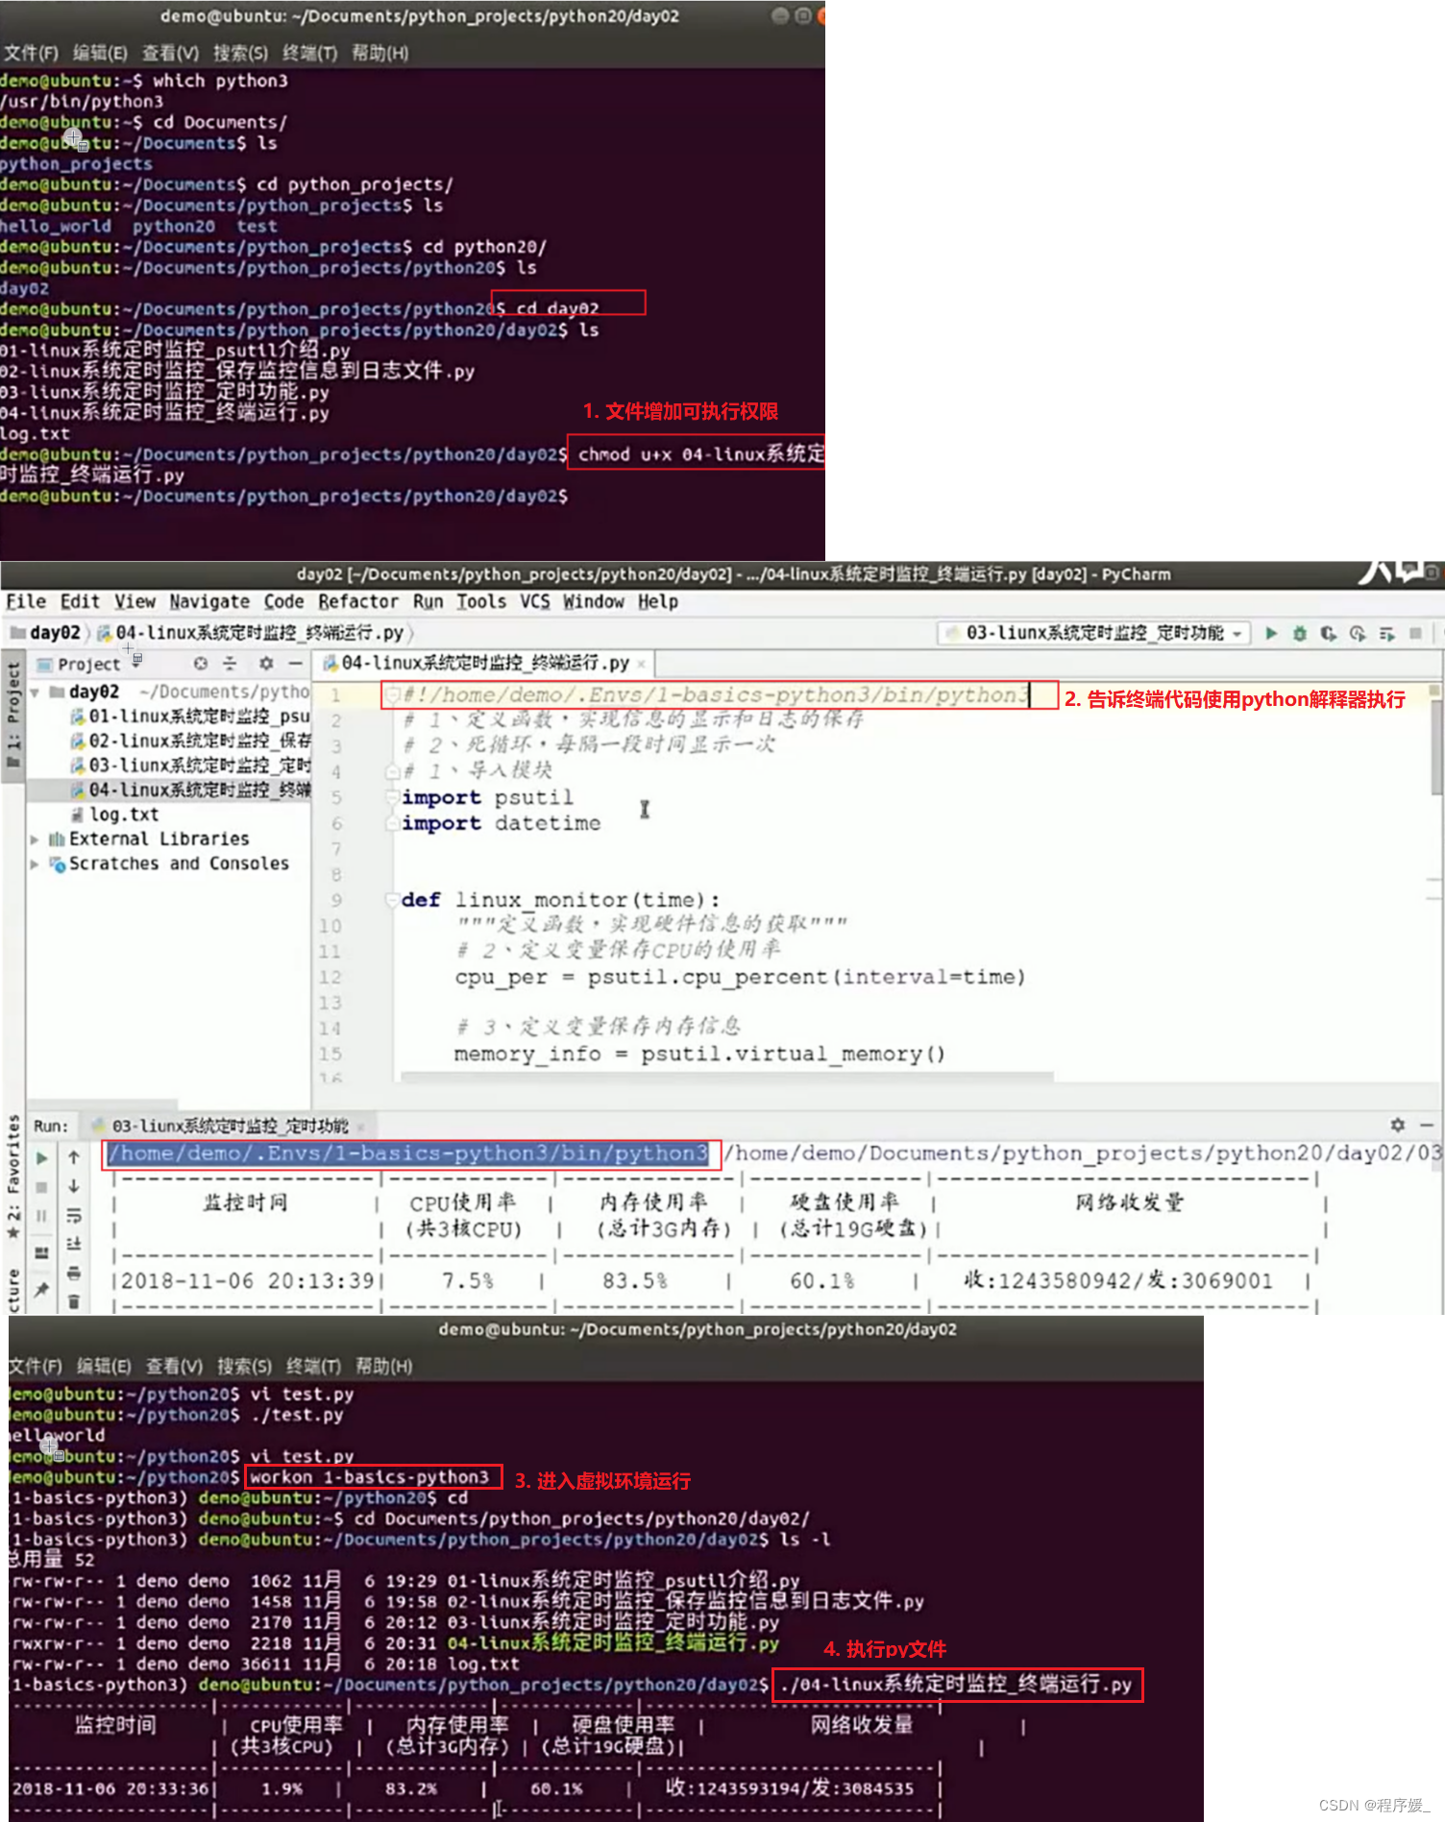Image resolution: width=1445 pixels, height=1822 pixels.
Task: Click the editor vertical scrollbar
Action: click(1437, 749)
